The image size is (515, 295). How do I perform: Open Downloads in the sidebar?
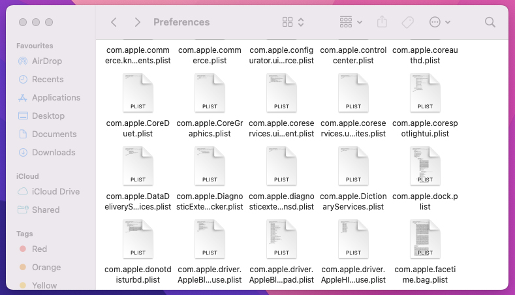pyautogui.click(x=46, y=153)
